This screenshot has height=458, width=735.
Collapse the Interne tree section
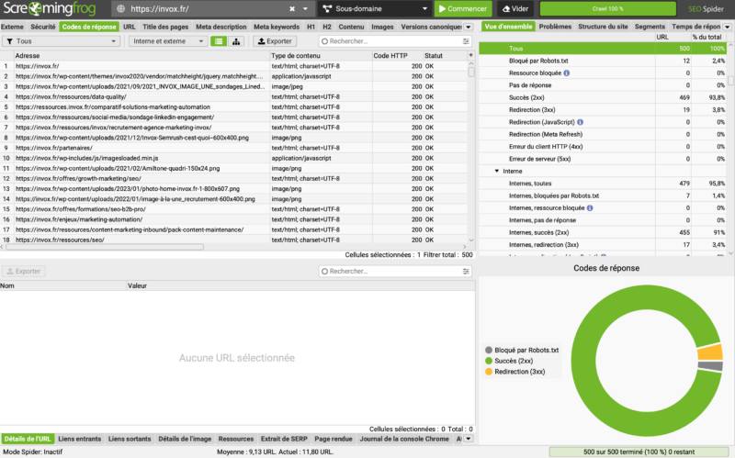click(x=497, y=171)
